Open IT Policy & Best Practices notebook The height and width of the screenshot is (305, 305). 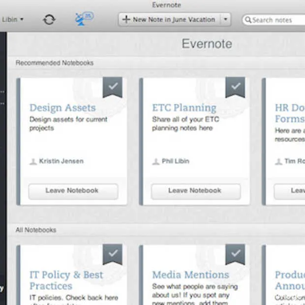click(66, 280)
